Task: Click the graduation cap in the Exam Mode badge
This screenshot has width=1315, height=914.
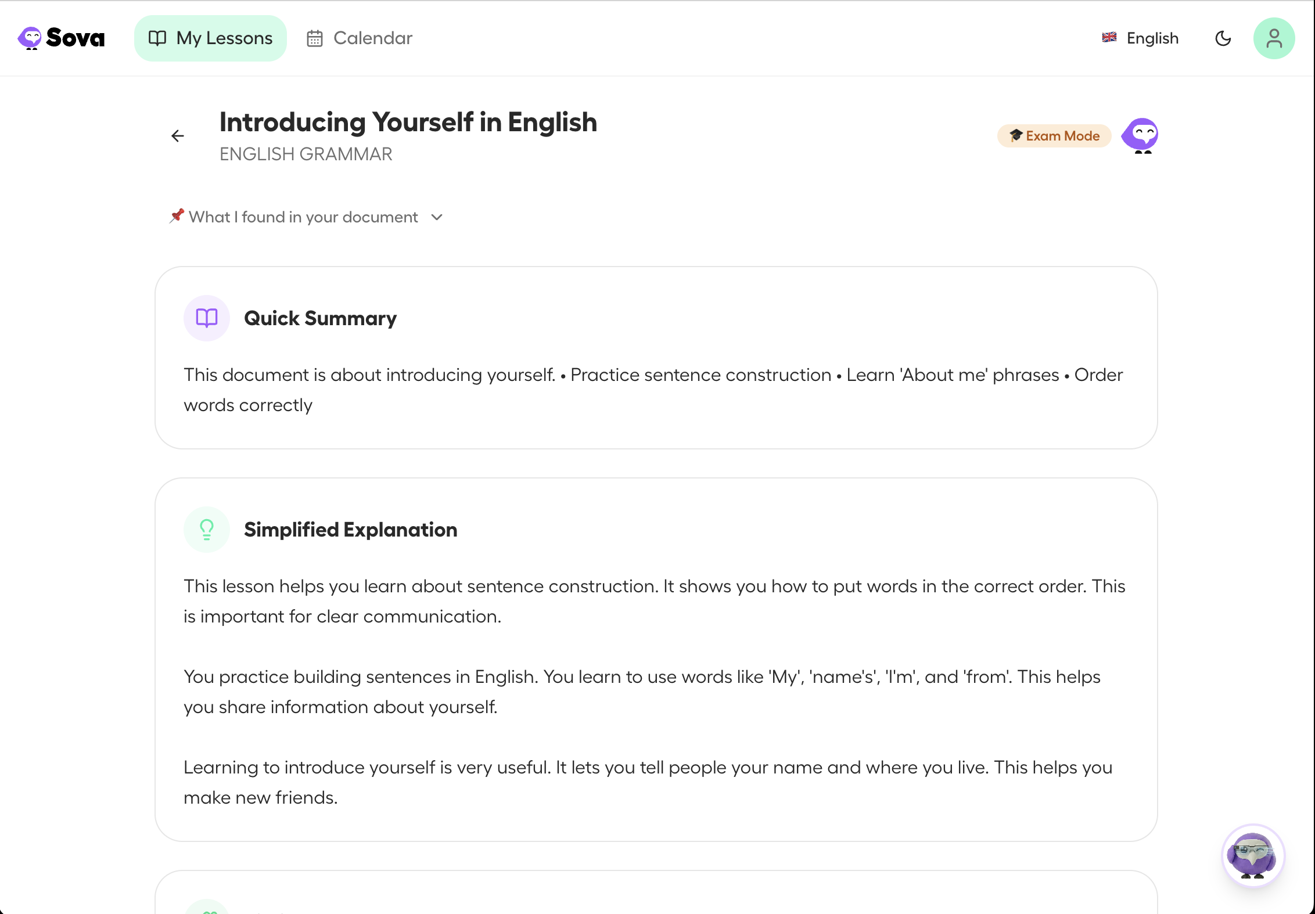Action: pos(1015,135)
